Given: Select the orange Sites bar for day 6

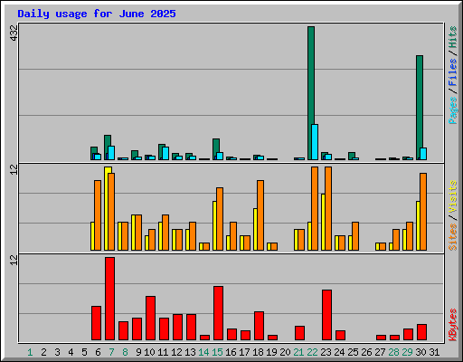Looking at the screenshot, I should (x=98, y=215).
